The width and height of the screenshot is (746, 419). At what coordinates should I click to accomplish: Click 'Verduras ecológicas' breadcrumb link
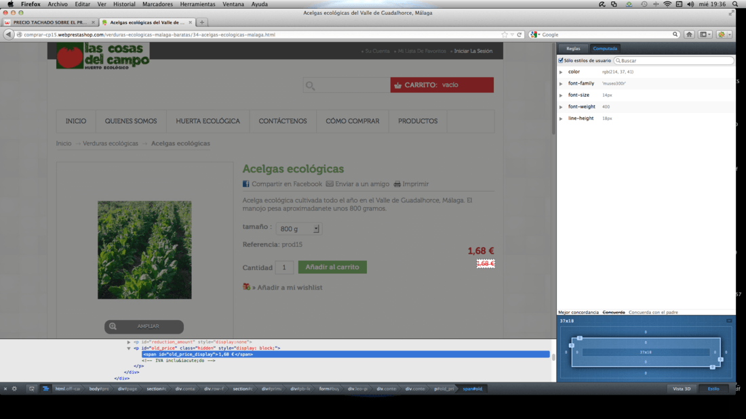pos(111,144)
